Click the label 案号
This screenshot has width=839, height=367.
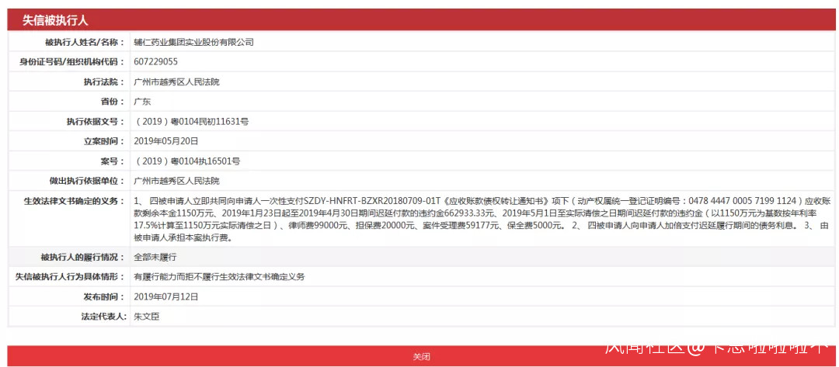pos(113,161)
